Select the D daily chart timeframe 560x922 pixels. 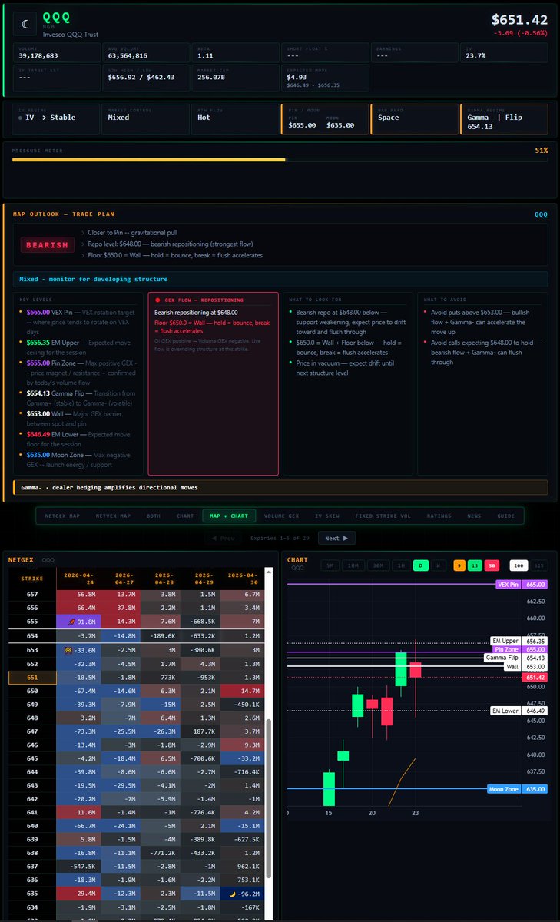point(421,565)
